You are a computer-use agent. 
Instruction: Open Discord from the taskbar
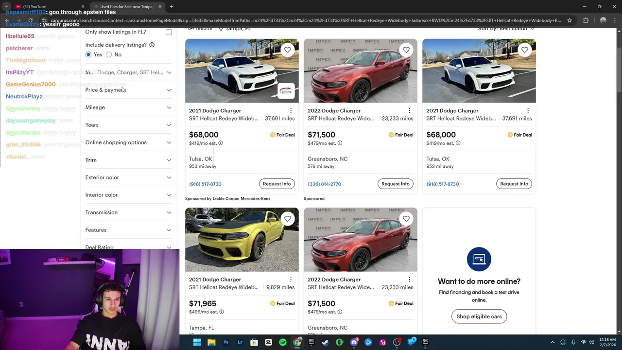(x=354, y=342)
